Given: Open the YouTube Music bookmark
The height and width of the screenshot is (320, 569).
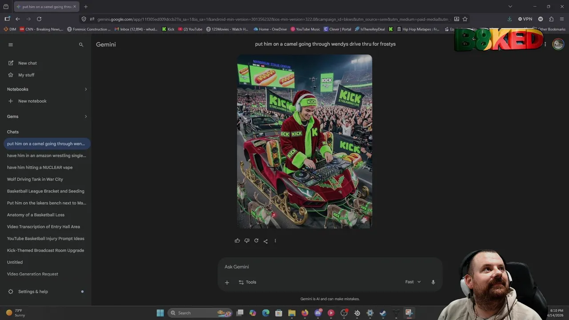Looking at the screenshot, I should tap(305, 29).
